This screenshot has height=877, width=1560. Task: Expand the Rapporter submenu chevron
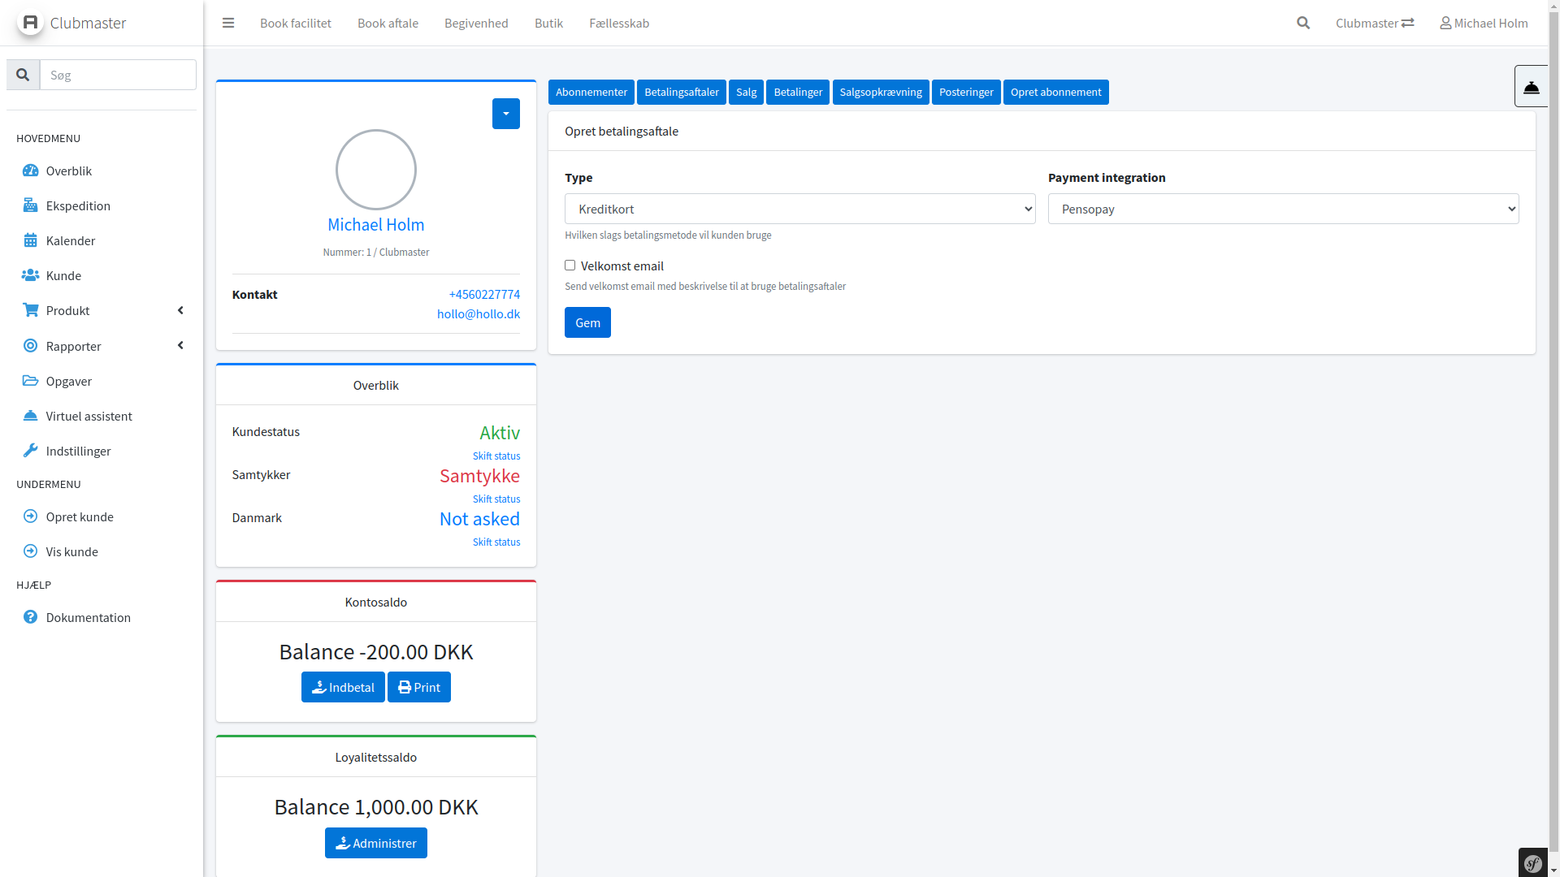coord(180,346)
